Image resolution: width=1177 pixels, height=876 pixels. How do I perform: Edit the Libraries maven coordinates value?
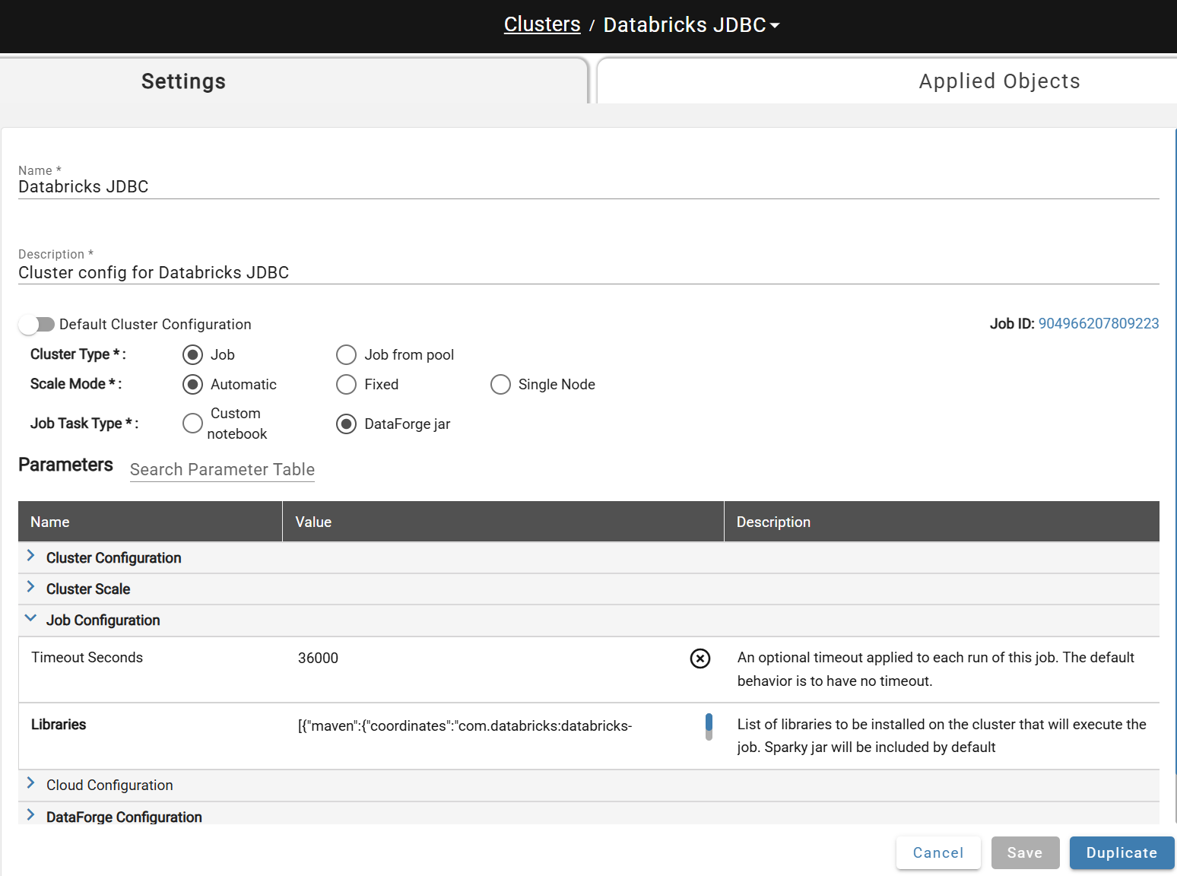pos(465,726)
